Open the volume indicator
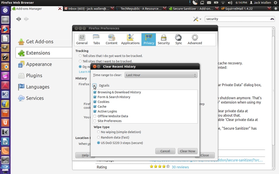The image size is (279, 174). pyautogui.click(x=230, y=2)
